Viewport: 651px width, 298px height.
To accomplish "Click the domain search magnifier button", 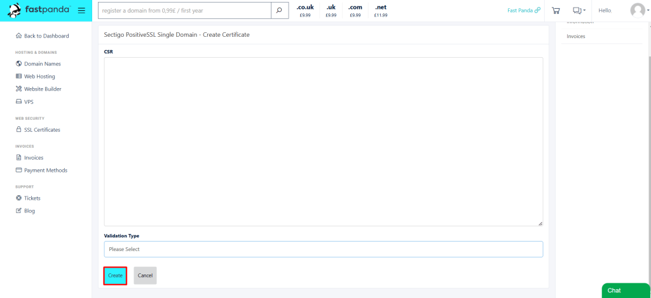I will pos(280,10).
